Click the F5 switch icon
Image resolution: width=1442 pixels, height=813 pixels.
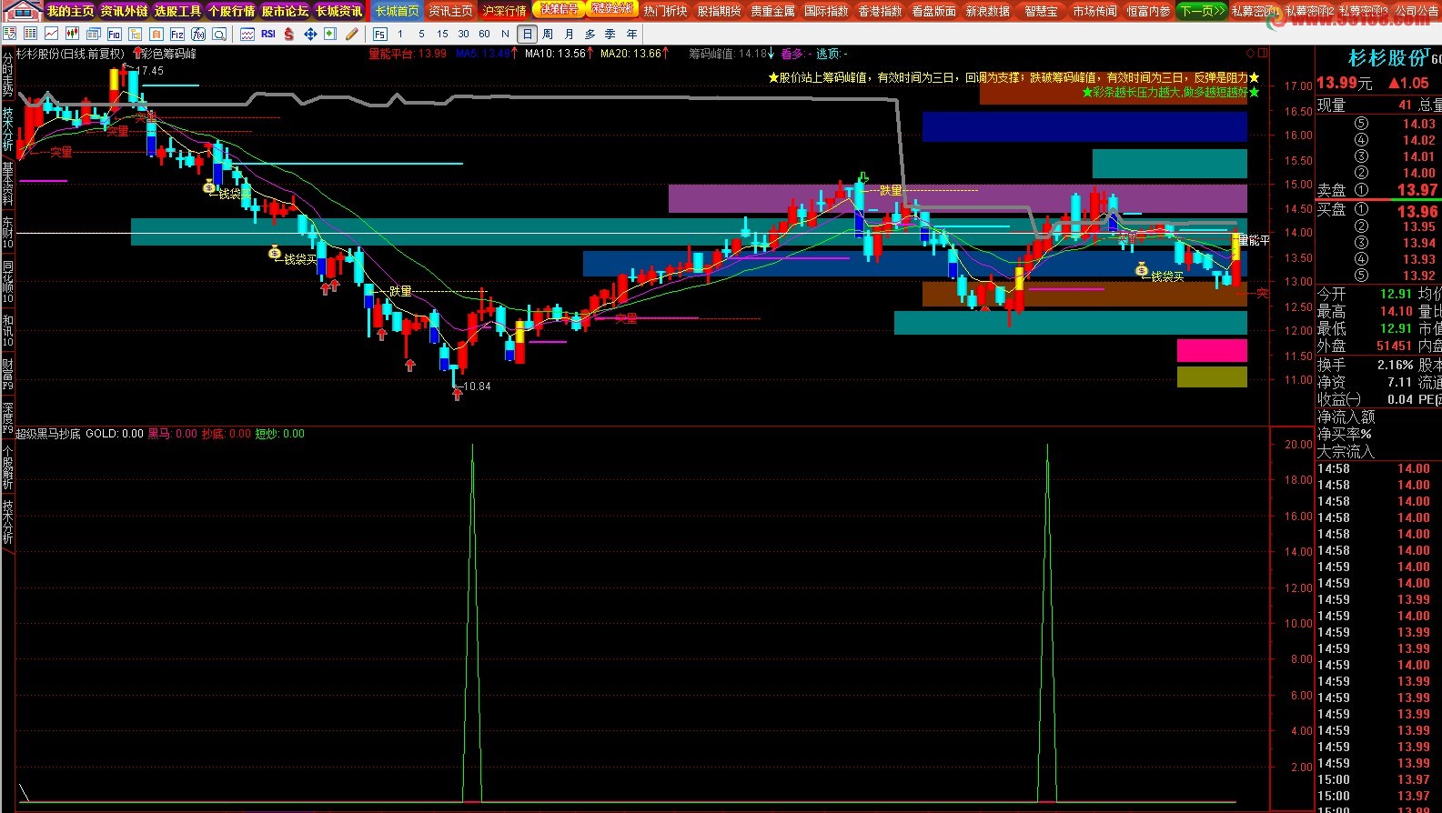tap(380, 34)
